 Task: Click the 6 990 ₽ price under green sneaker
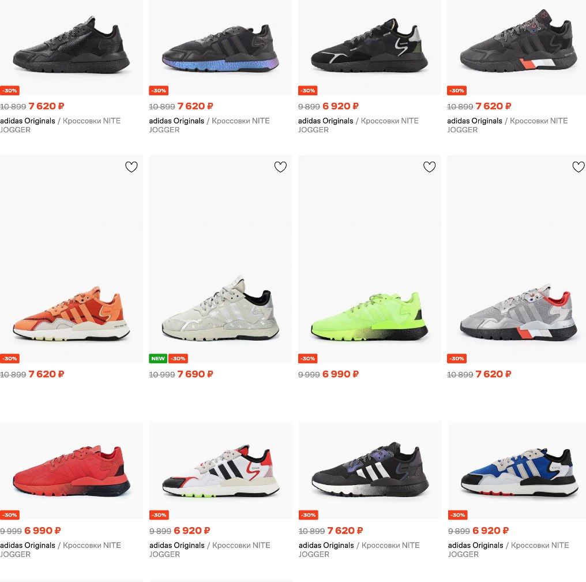[x=340, y=374]
